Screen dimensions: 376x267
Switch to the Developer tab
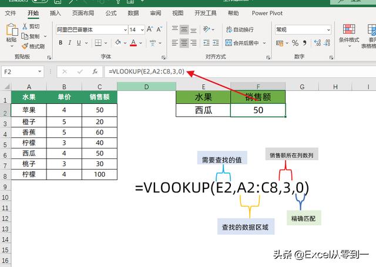(206, 13)
